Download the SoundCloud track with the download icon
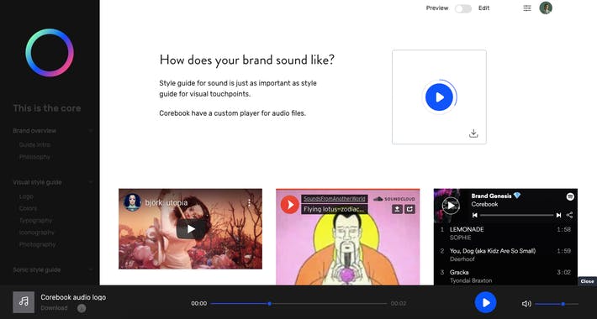This screenshot has width=597, height=319. pos(397,209)
